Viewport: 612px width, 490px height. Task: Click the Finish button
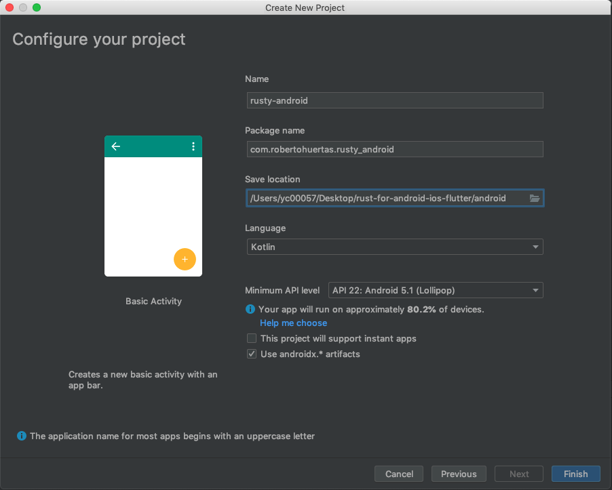coord(575,474)
